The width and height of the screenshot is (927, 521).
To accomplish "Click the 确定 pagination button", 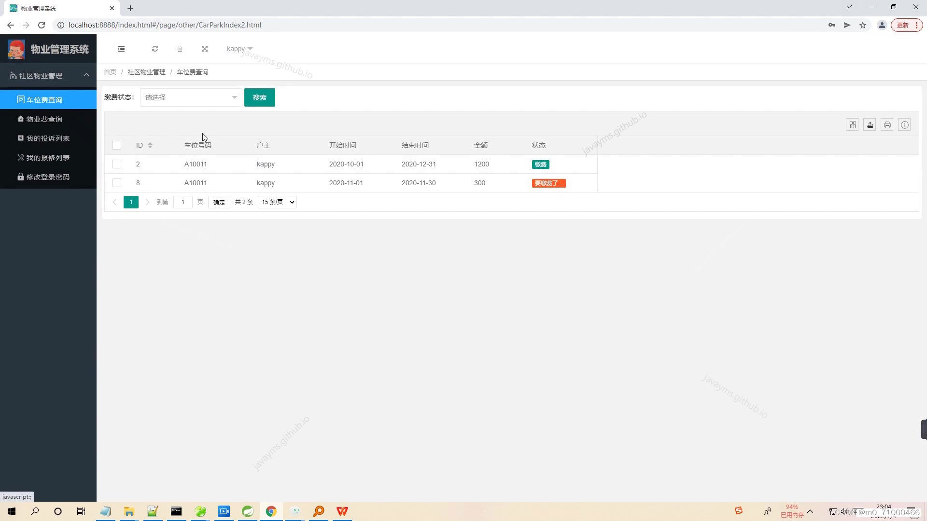I will click(x=219, y=202).
